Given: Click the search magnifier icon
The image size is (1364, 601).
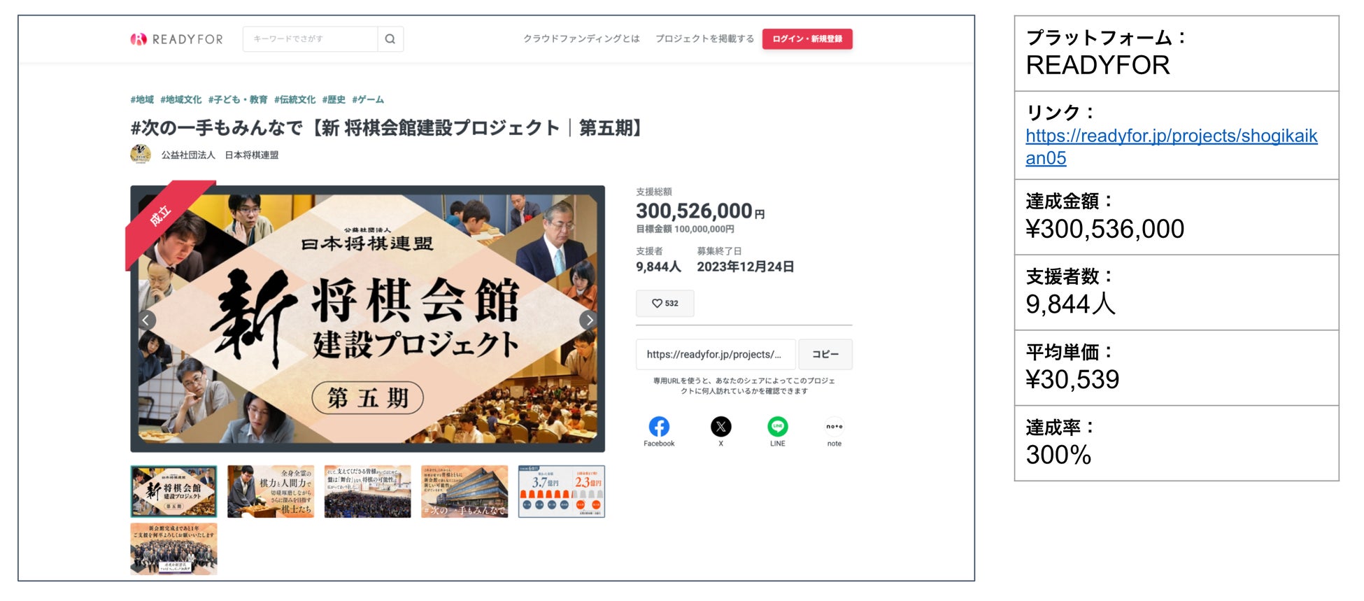Looking at the screenshot, I should 390,39.
